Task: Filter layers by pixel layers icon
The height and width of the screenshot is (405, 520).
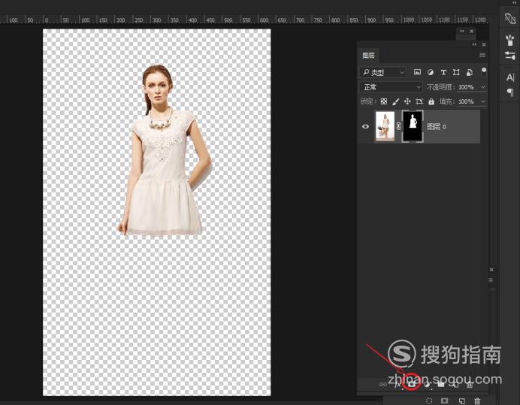Action: point(417,72)
